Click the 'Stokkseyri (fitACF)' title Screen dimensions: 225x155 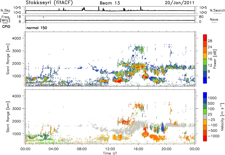(x=49, y=3)
